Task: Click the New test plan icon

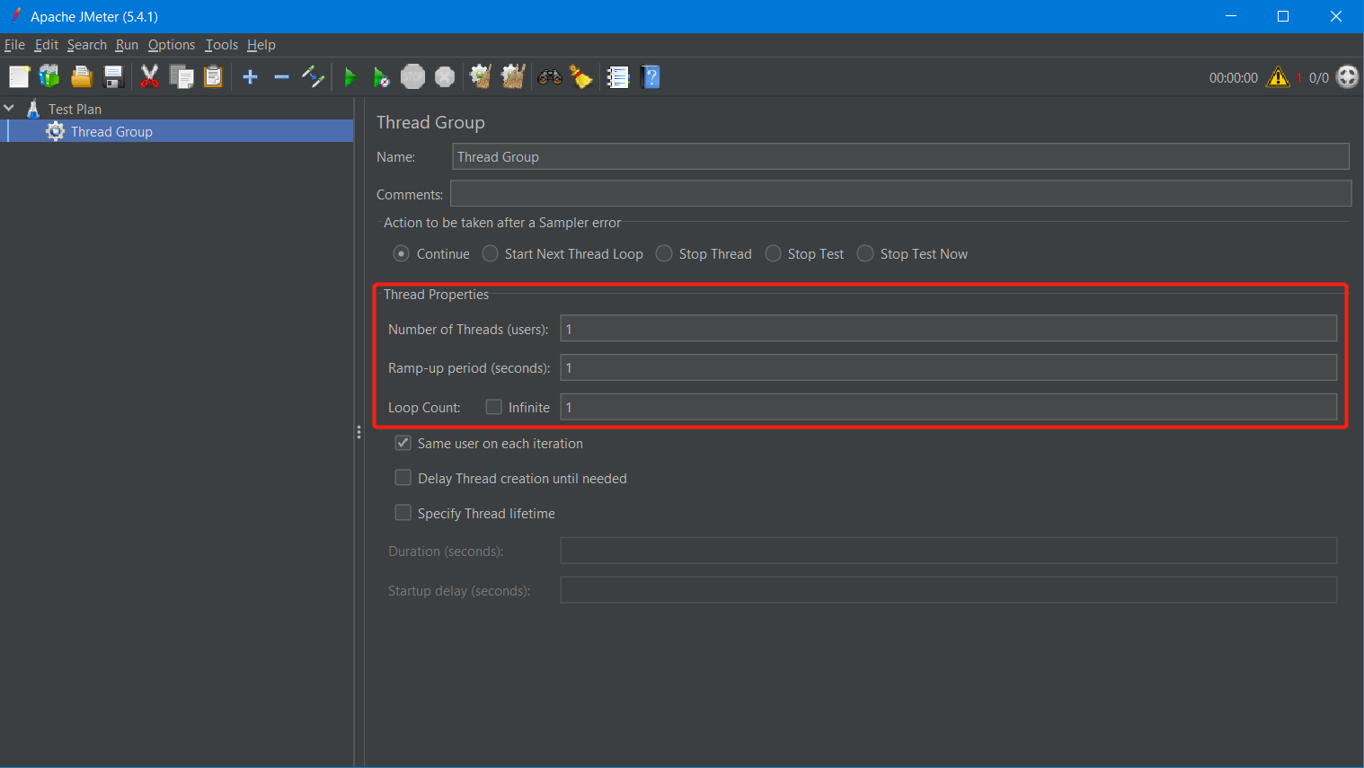Action: (19, 77)
